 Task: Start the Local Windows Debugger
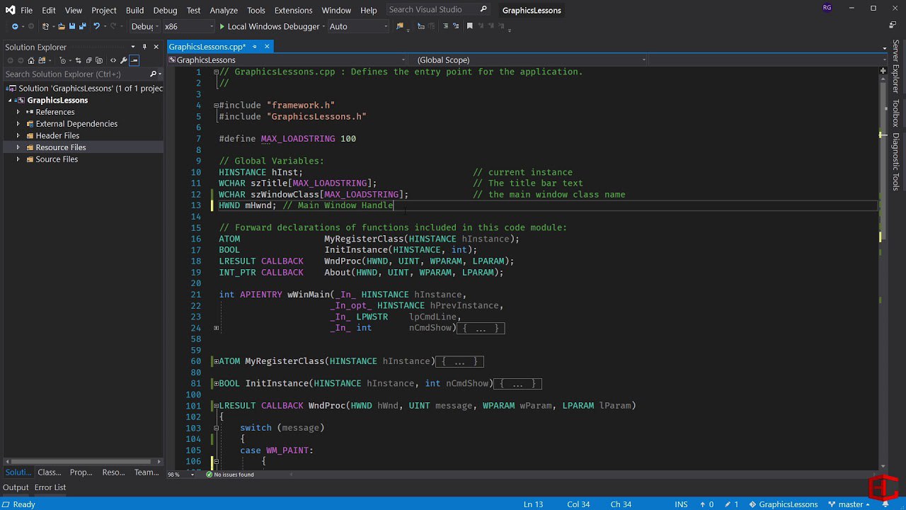click(x=269, y=26)
